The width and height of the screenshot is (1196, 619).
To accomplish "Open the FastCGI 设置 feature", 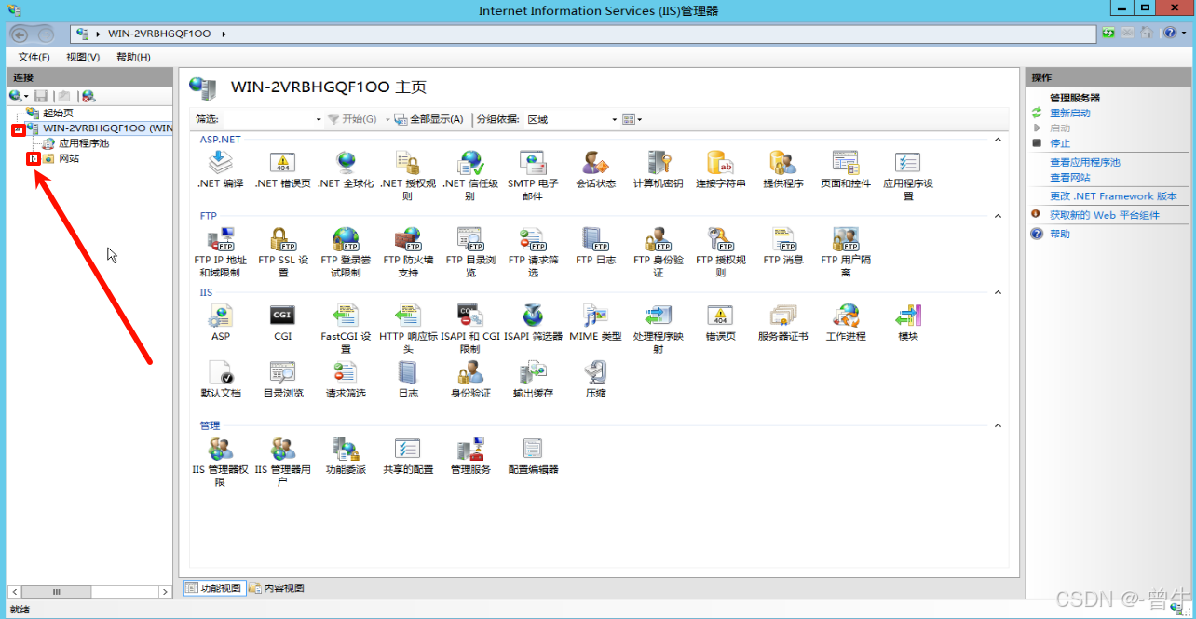I will pos(346,329).
